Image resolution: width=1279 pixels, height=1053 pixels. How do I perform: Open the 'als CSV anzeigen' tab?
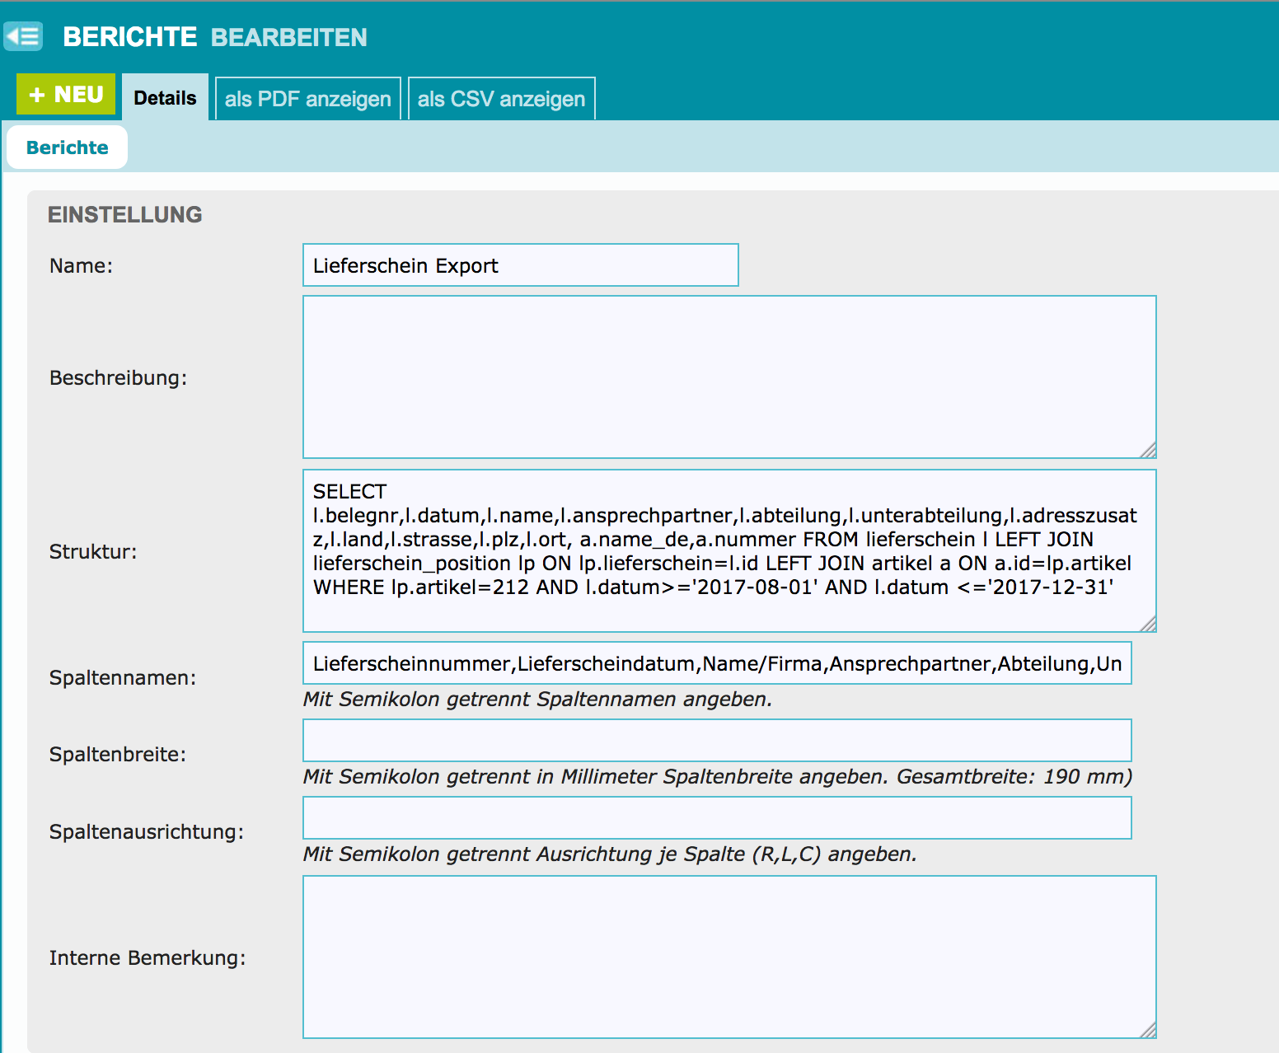pos(501,99)
